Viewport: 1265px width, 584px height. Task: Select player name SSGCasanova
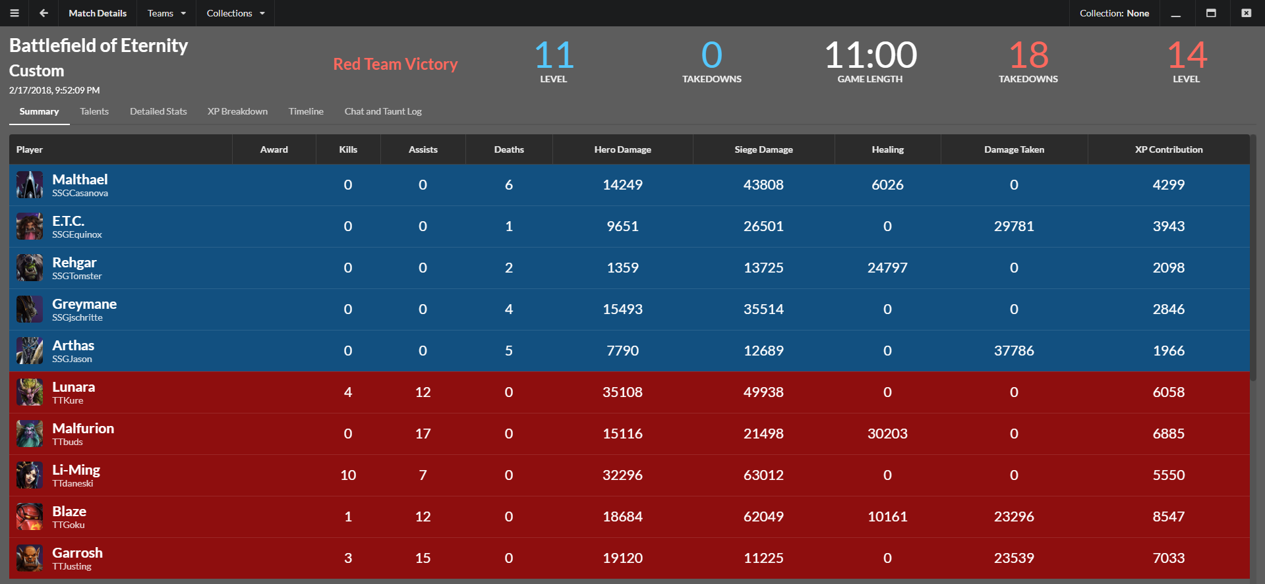point(80,194)
